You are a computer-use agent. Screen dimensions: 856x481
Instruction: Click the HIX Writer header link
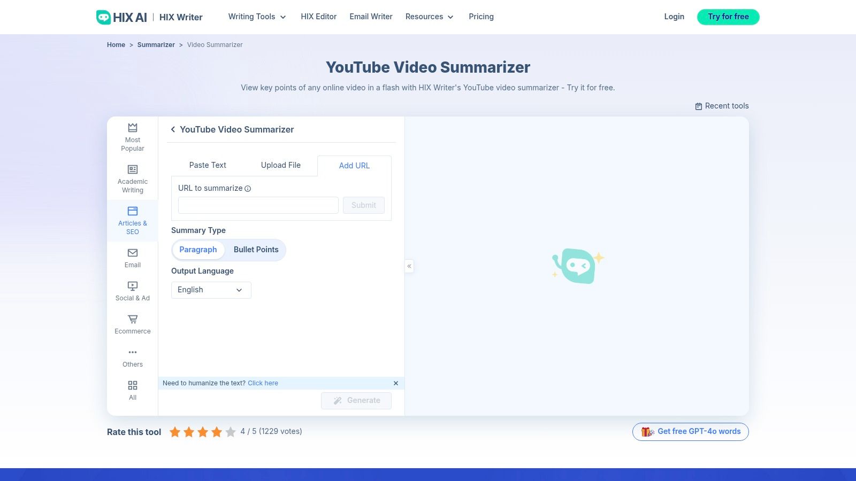pos(181,17)
